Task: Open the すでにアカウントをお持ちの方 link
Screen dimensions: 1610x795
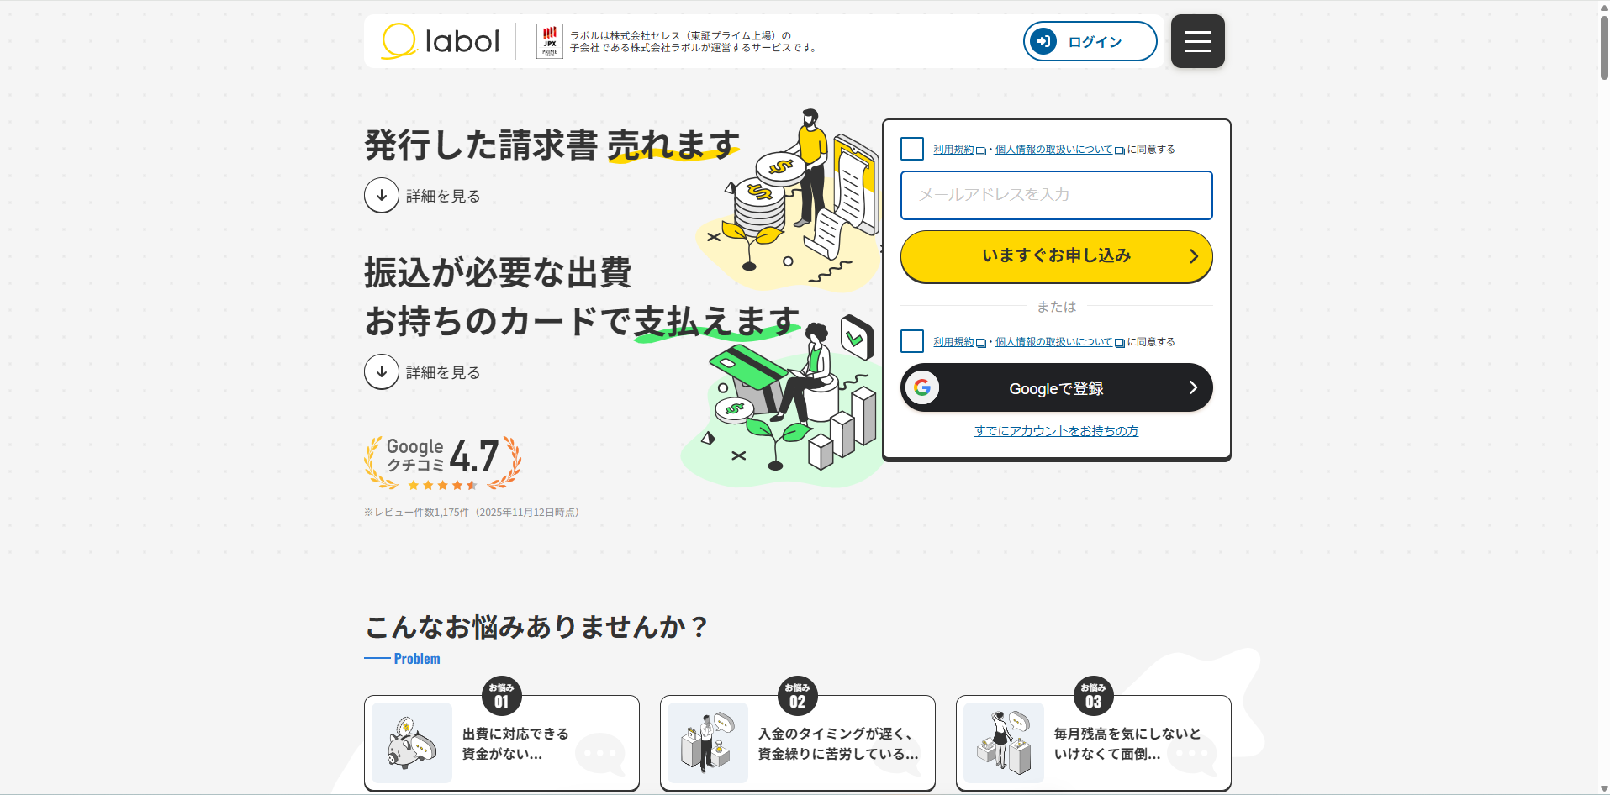Action: (1056, 431)
